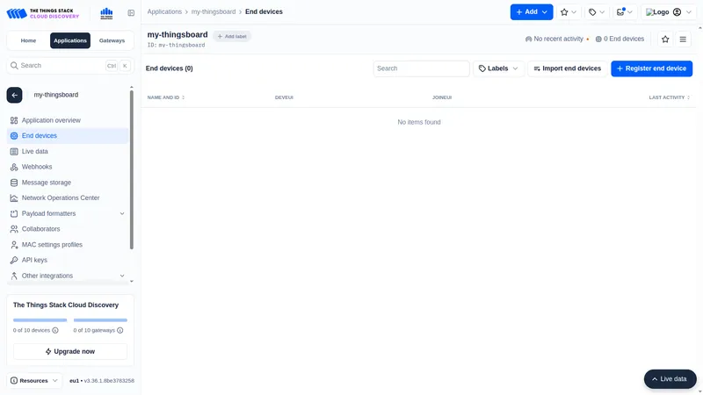Expand the Live data bottom panel
The image size is (703, 395).
point(670,379)
